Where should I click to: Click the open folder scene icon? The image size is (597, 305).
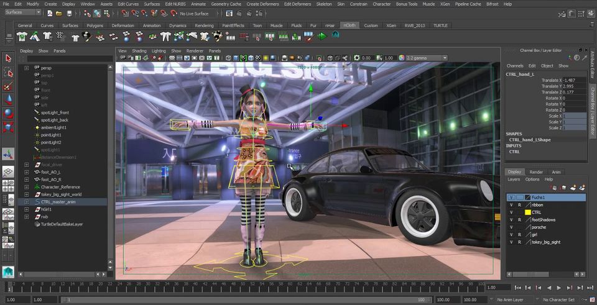[59, 13]
